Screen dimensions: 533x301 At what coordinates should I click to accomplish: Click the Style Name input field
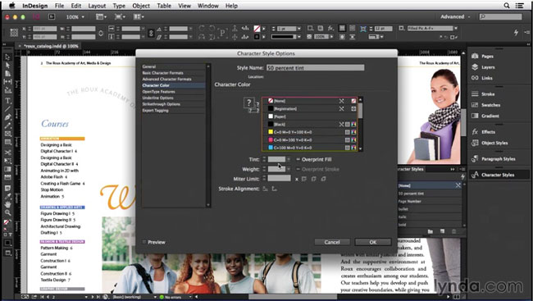pos(315,68)
